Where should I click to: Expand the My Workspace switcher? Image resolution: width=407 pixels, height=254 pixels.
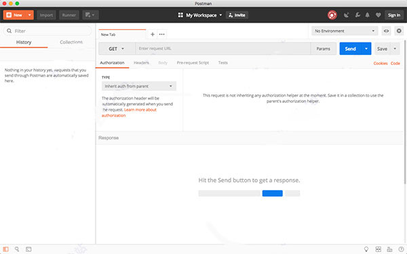200,15
